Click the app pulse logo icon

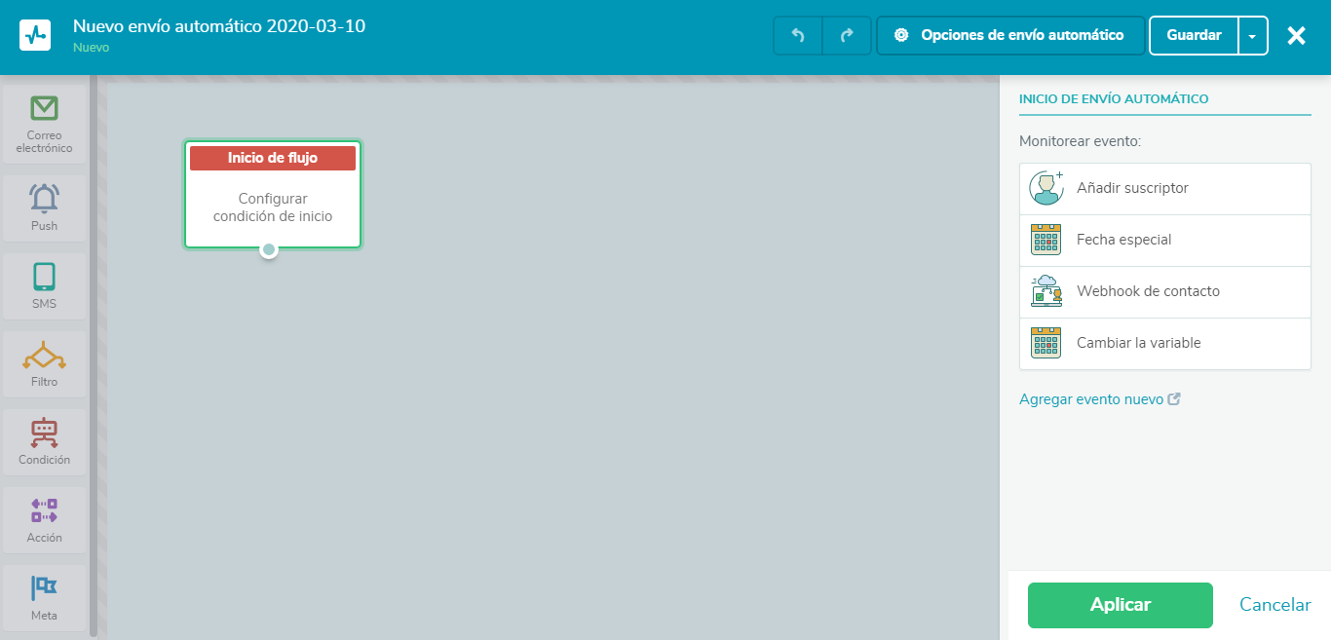[35, 36]
